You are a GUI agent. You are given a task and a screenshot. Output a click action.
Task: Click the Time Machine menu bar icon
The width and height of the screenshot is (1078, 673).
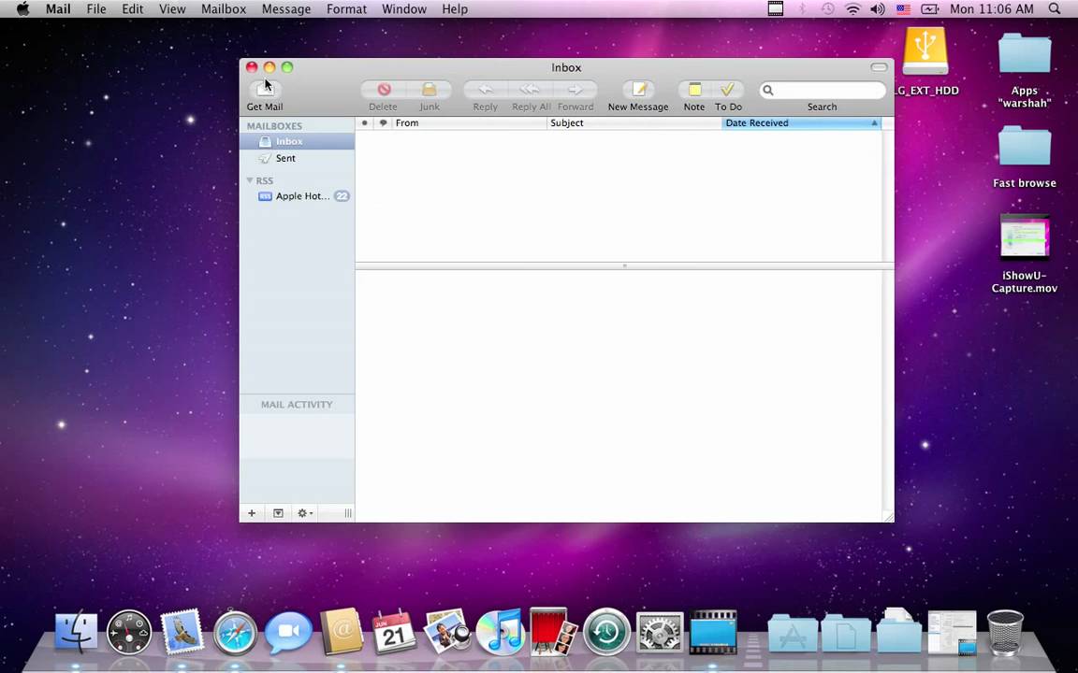tap(828, 9)
